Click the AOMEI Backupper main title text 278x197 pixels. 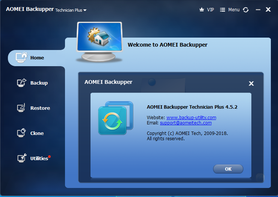(x=30, y=9)
